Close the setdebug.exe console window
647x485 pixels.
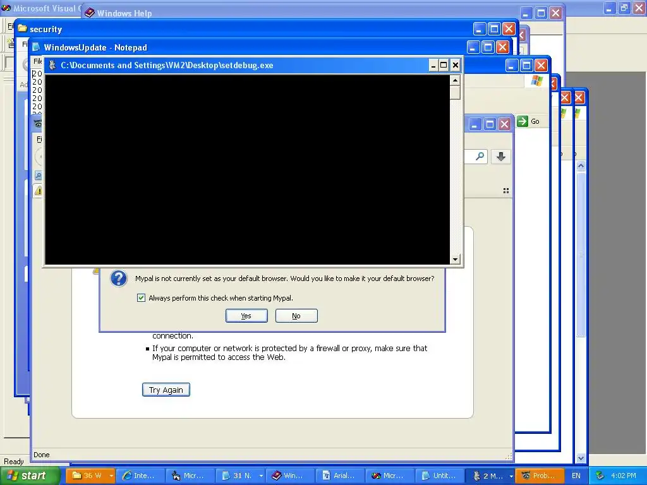pyautogui.click(x=455, y=65)
